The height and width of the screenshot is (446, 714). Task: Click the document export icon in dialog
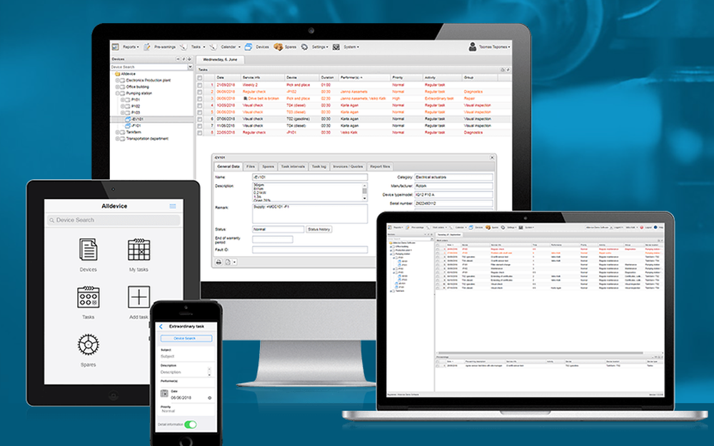pyautogui.click(x=228, y=262)
